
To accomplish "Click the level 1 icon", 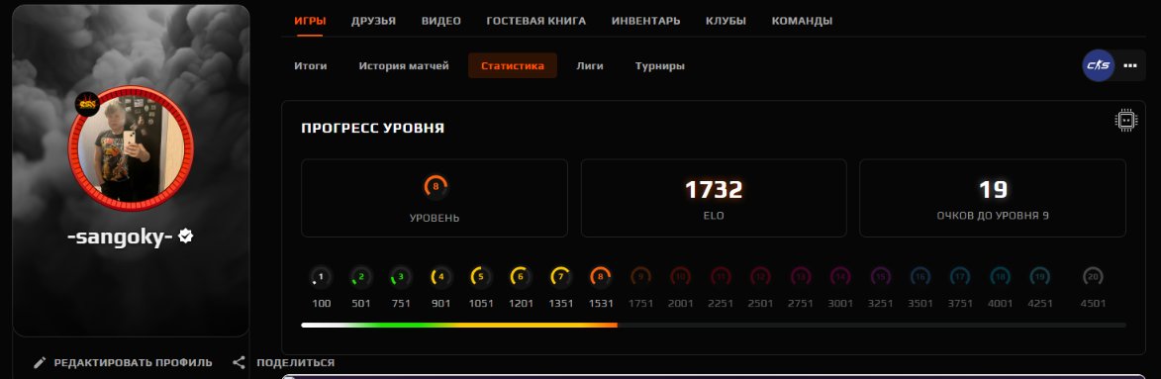I will (322, 278).
